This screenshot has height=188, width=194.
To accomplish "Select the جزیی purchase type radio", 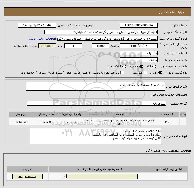I will (x=160, y=73).
